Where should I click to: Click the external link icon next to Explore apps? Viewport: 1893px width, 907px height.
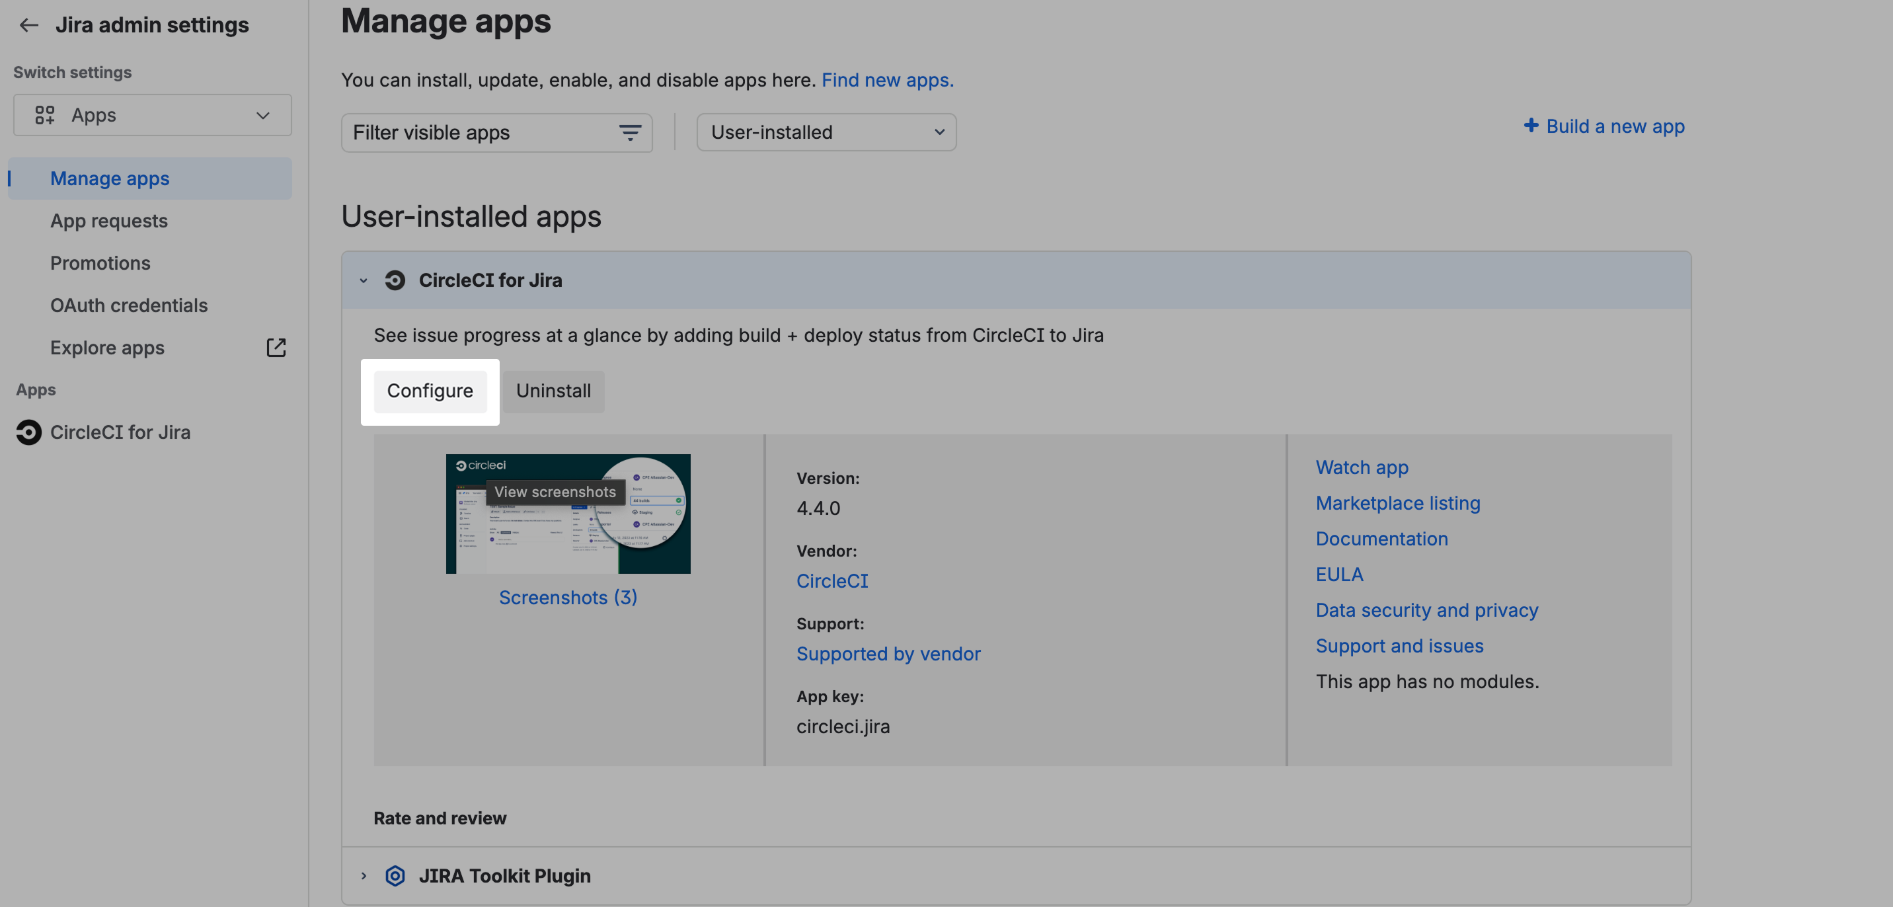pyautogui.click(x=276, y=348)
